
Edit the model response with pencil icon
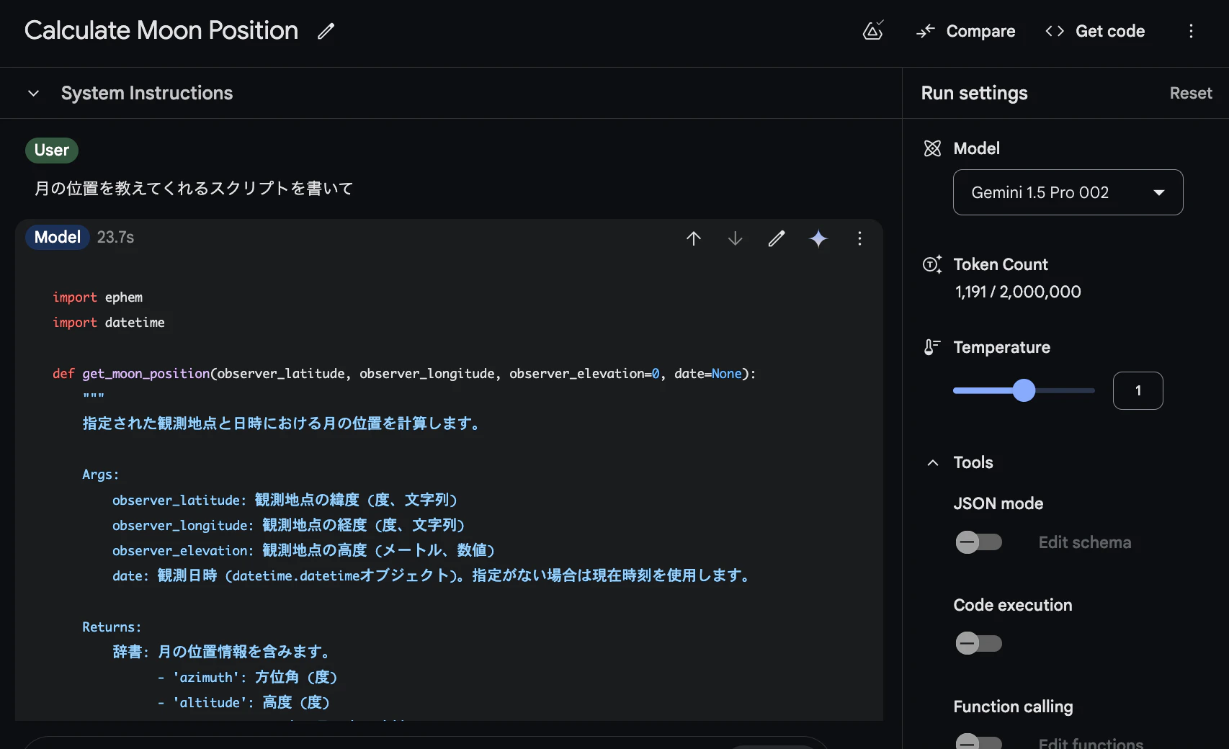(777, 238)
